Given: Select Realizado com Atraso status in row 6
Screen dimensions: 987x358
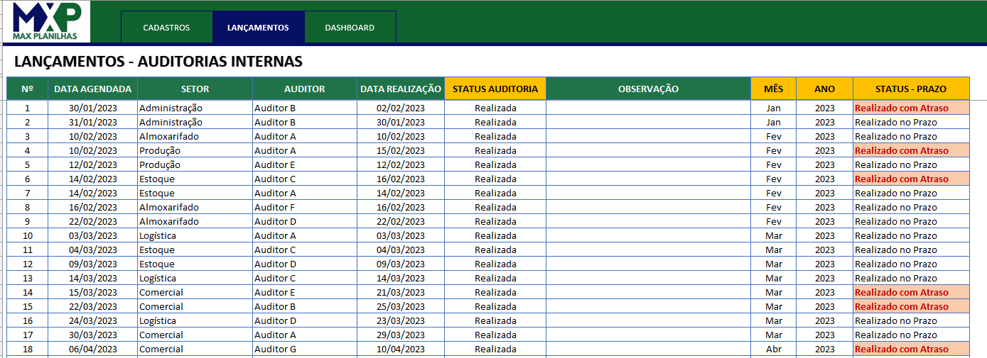Looking at the screenshot, I should (911, 179).
